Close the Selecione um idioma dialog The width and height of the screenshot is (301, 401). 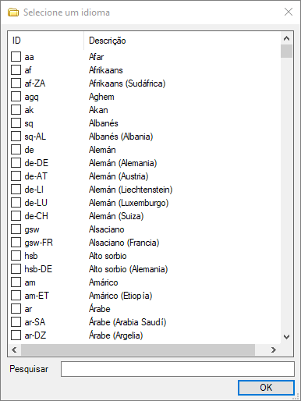point(289,12)
